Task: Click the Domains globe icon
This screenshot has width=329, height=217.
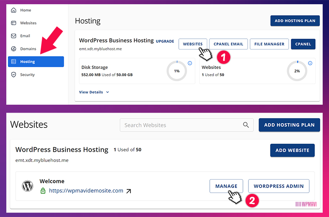Action: point(13,49)
